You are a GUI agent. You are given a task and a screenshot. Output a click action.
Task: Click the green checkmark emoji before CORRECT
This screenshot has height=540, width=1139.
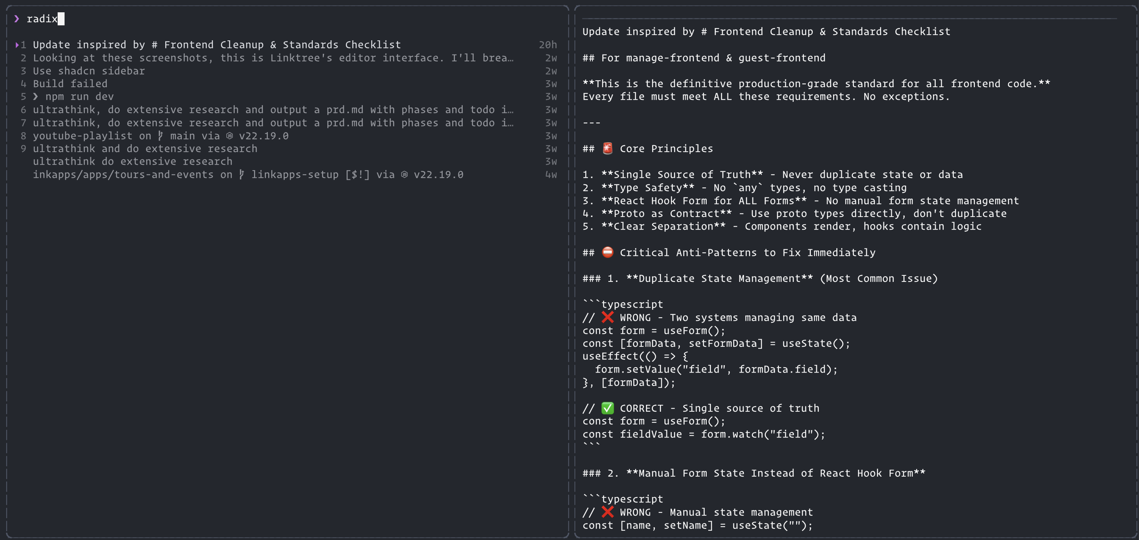608,408
